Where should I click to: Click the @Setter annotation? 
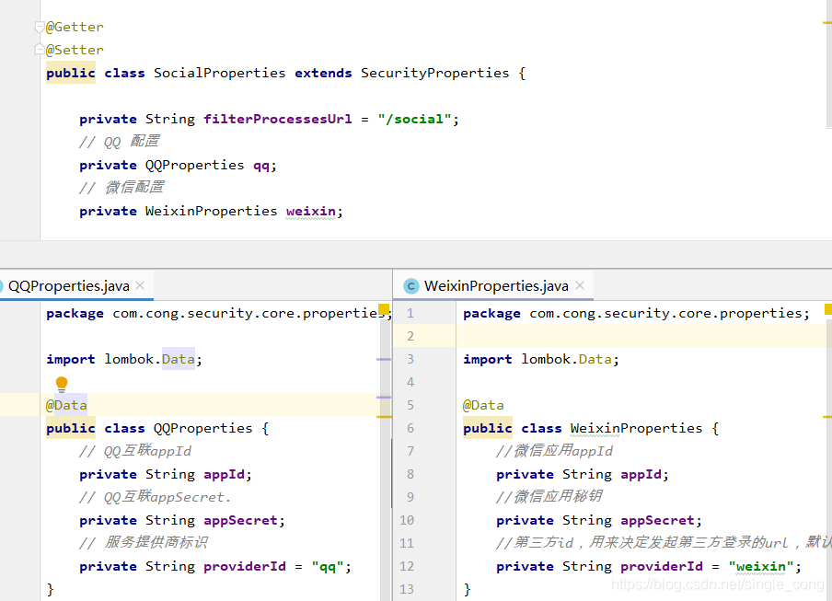pos(75,50)
